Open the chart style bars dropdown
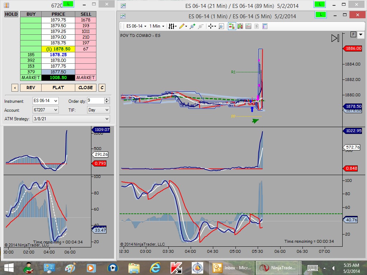The image size is (367, 275). point(172,26)
